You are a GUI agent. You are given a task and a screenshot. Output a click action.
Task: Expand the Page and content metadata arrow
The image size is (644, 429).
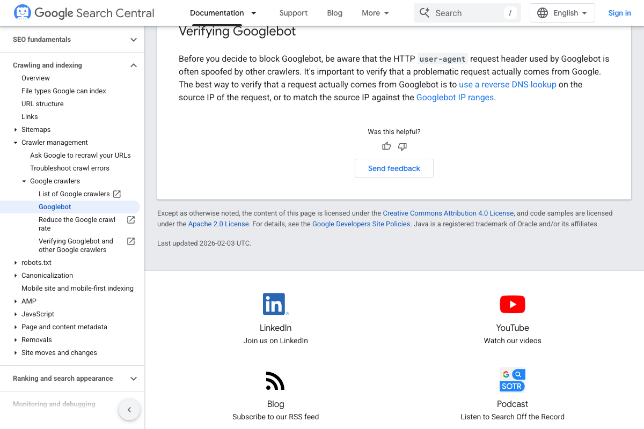[16, 327]
